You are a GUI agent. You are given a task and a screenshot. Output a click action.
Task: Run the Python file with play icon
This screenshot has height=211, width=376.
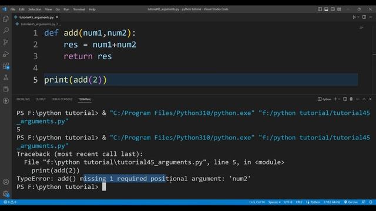(x=354, y=17)
